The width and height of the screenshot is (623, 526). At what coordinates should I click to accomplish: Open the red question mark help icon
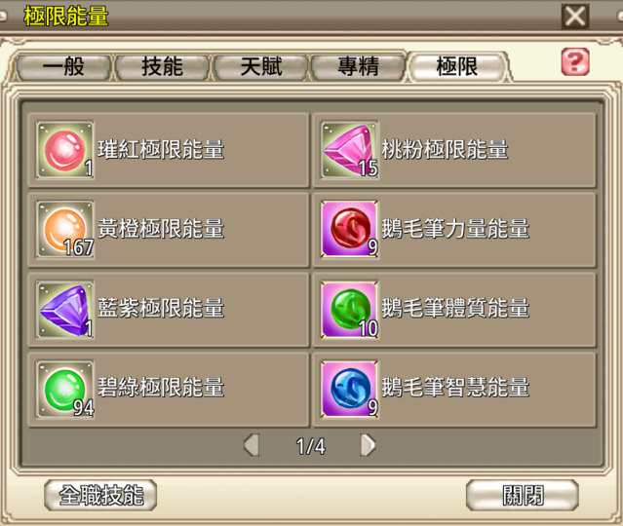[x=575, y=62]
